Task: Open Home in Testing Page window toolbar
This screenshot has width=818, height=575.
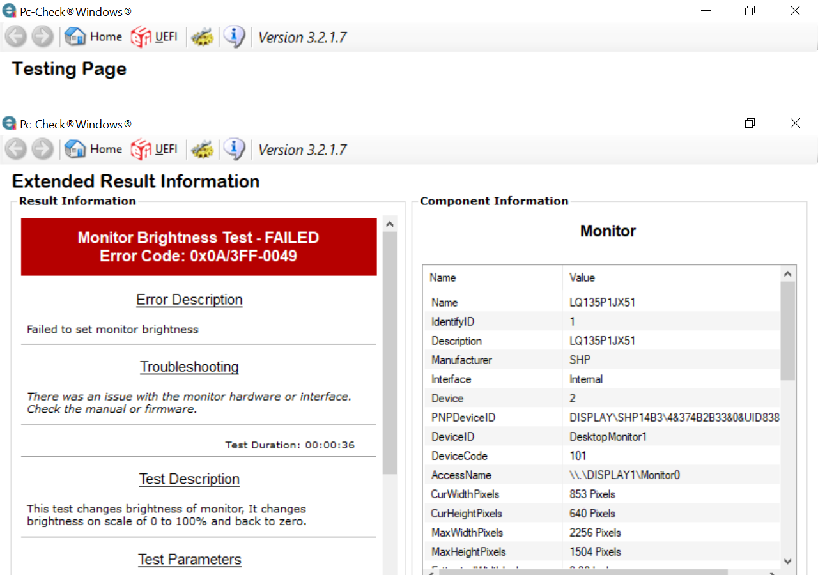Action: (93, 37)
